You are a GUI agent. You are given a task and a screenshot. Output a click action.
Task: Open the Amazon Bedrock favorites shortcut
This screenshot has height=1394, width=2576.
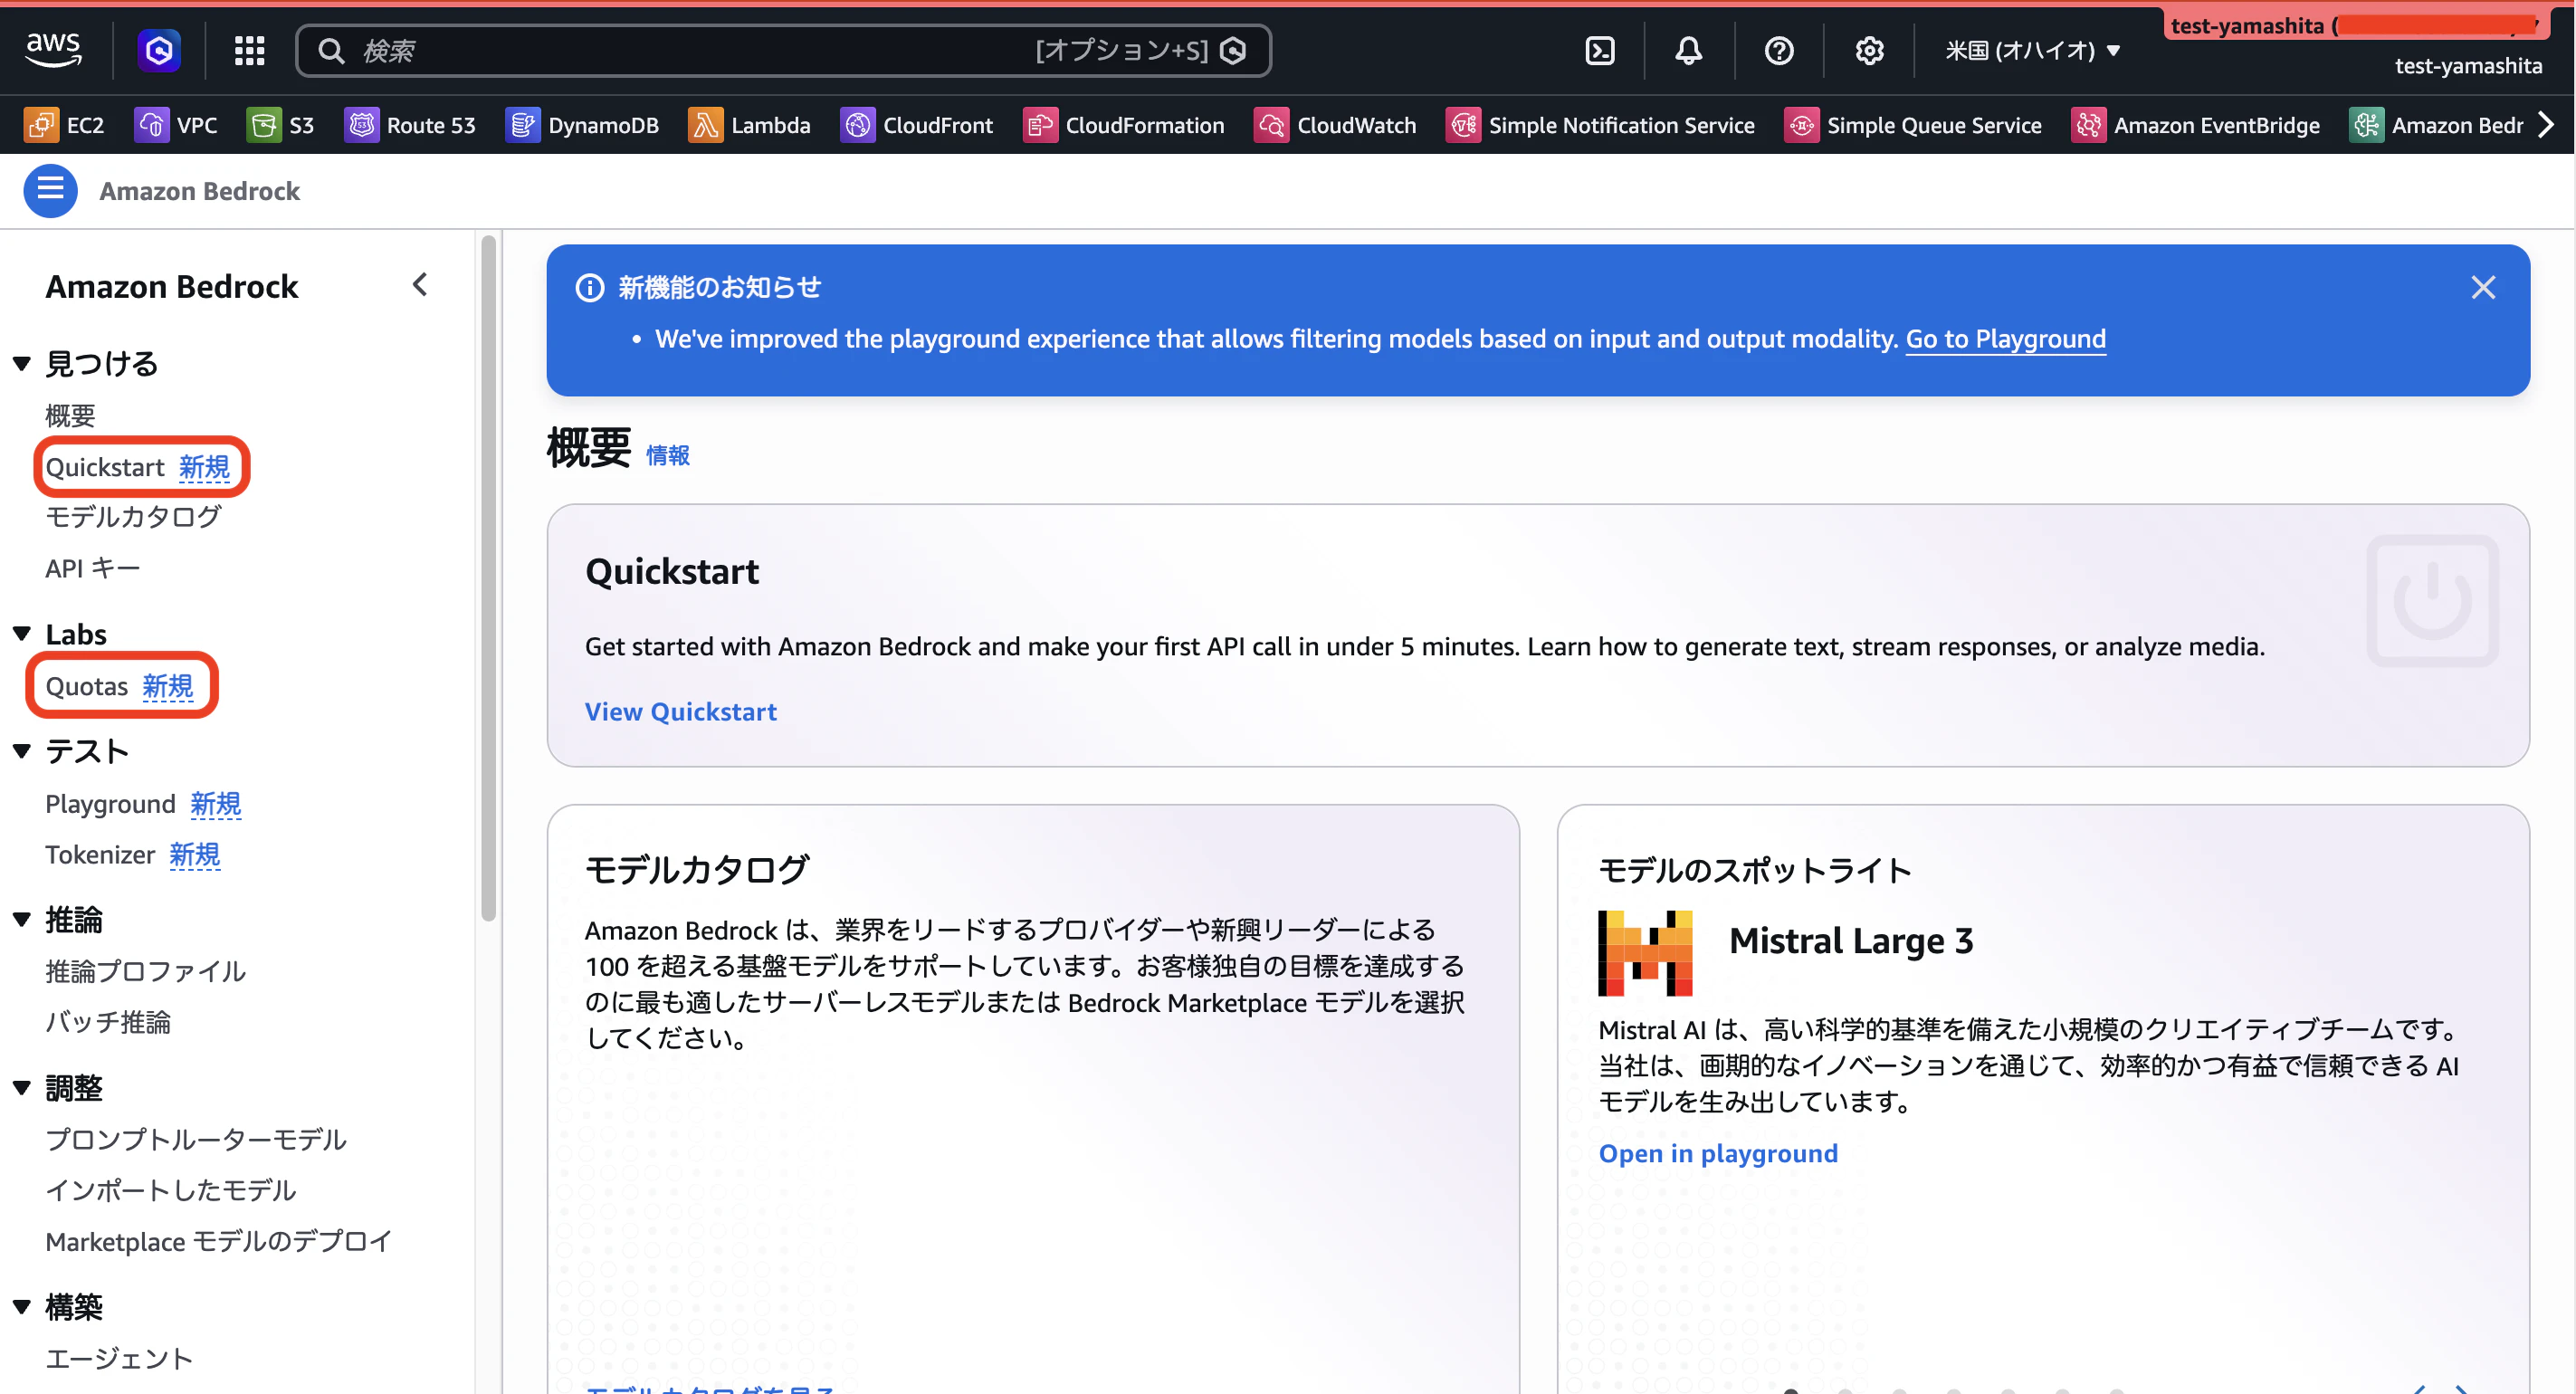pos(2436,125)
